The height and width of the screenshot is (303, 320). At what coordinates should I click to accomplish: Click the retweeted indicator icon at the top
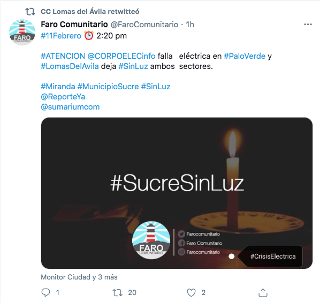coord(30,12)
